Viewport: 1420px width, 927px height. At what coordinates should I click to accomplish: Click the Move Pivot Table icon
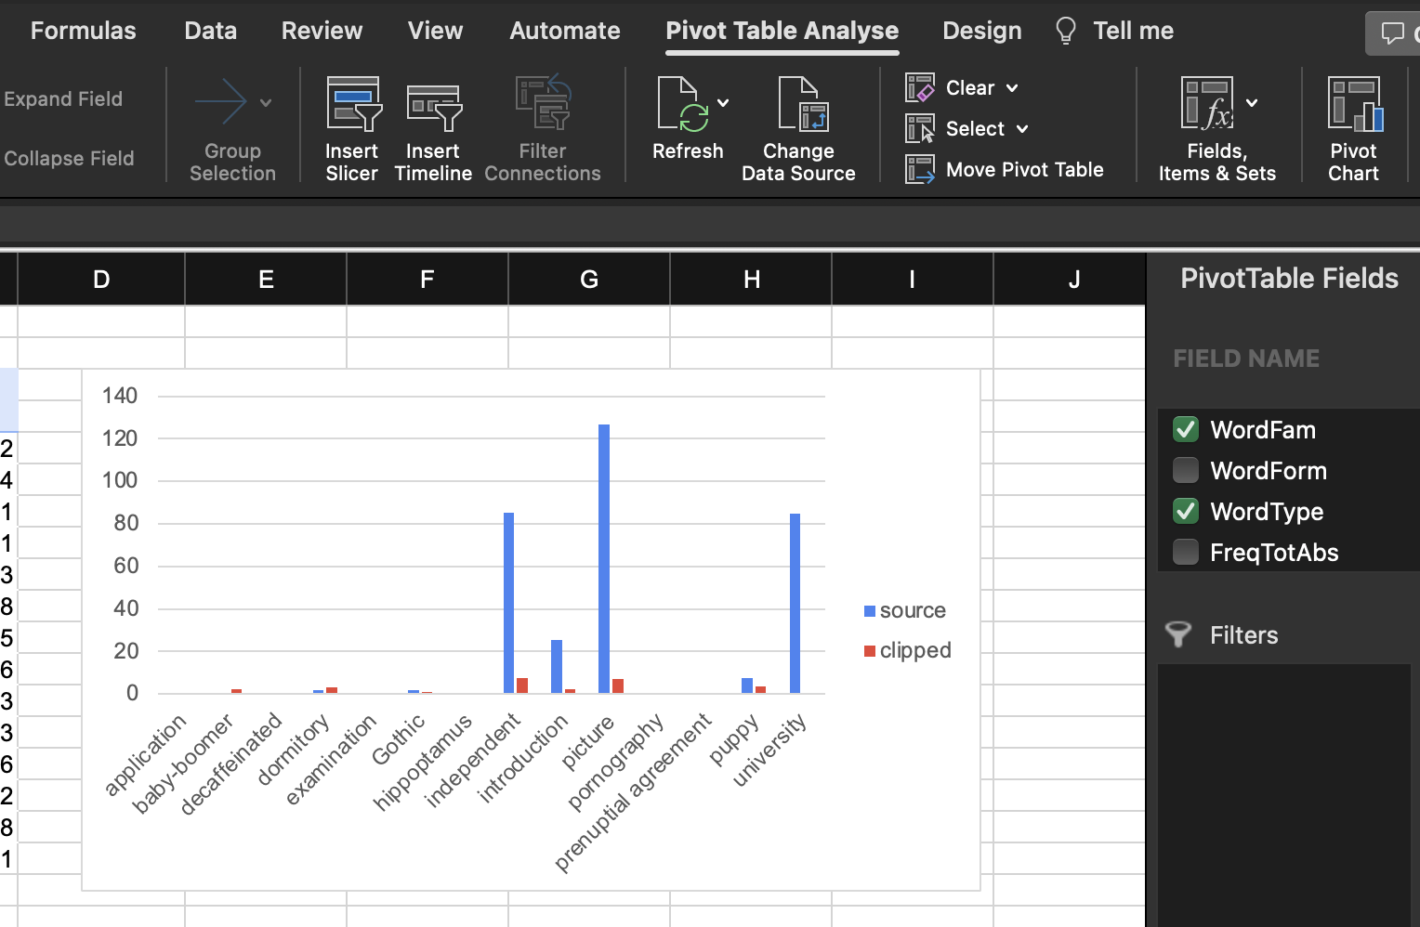(x=920, y=170)
